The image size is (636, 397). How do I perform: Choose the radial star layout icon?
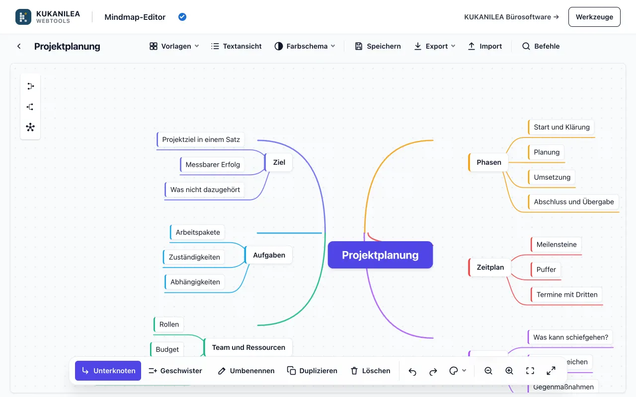[x=30, y=128]
